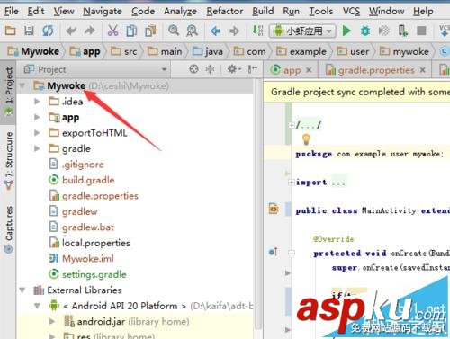
Task: Navigate Forward with right arrow icon
Action: [x=234, y=31]
